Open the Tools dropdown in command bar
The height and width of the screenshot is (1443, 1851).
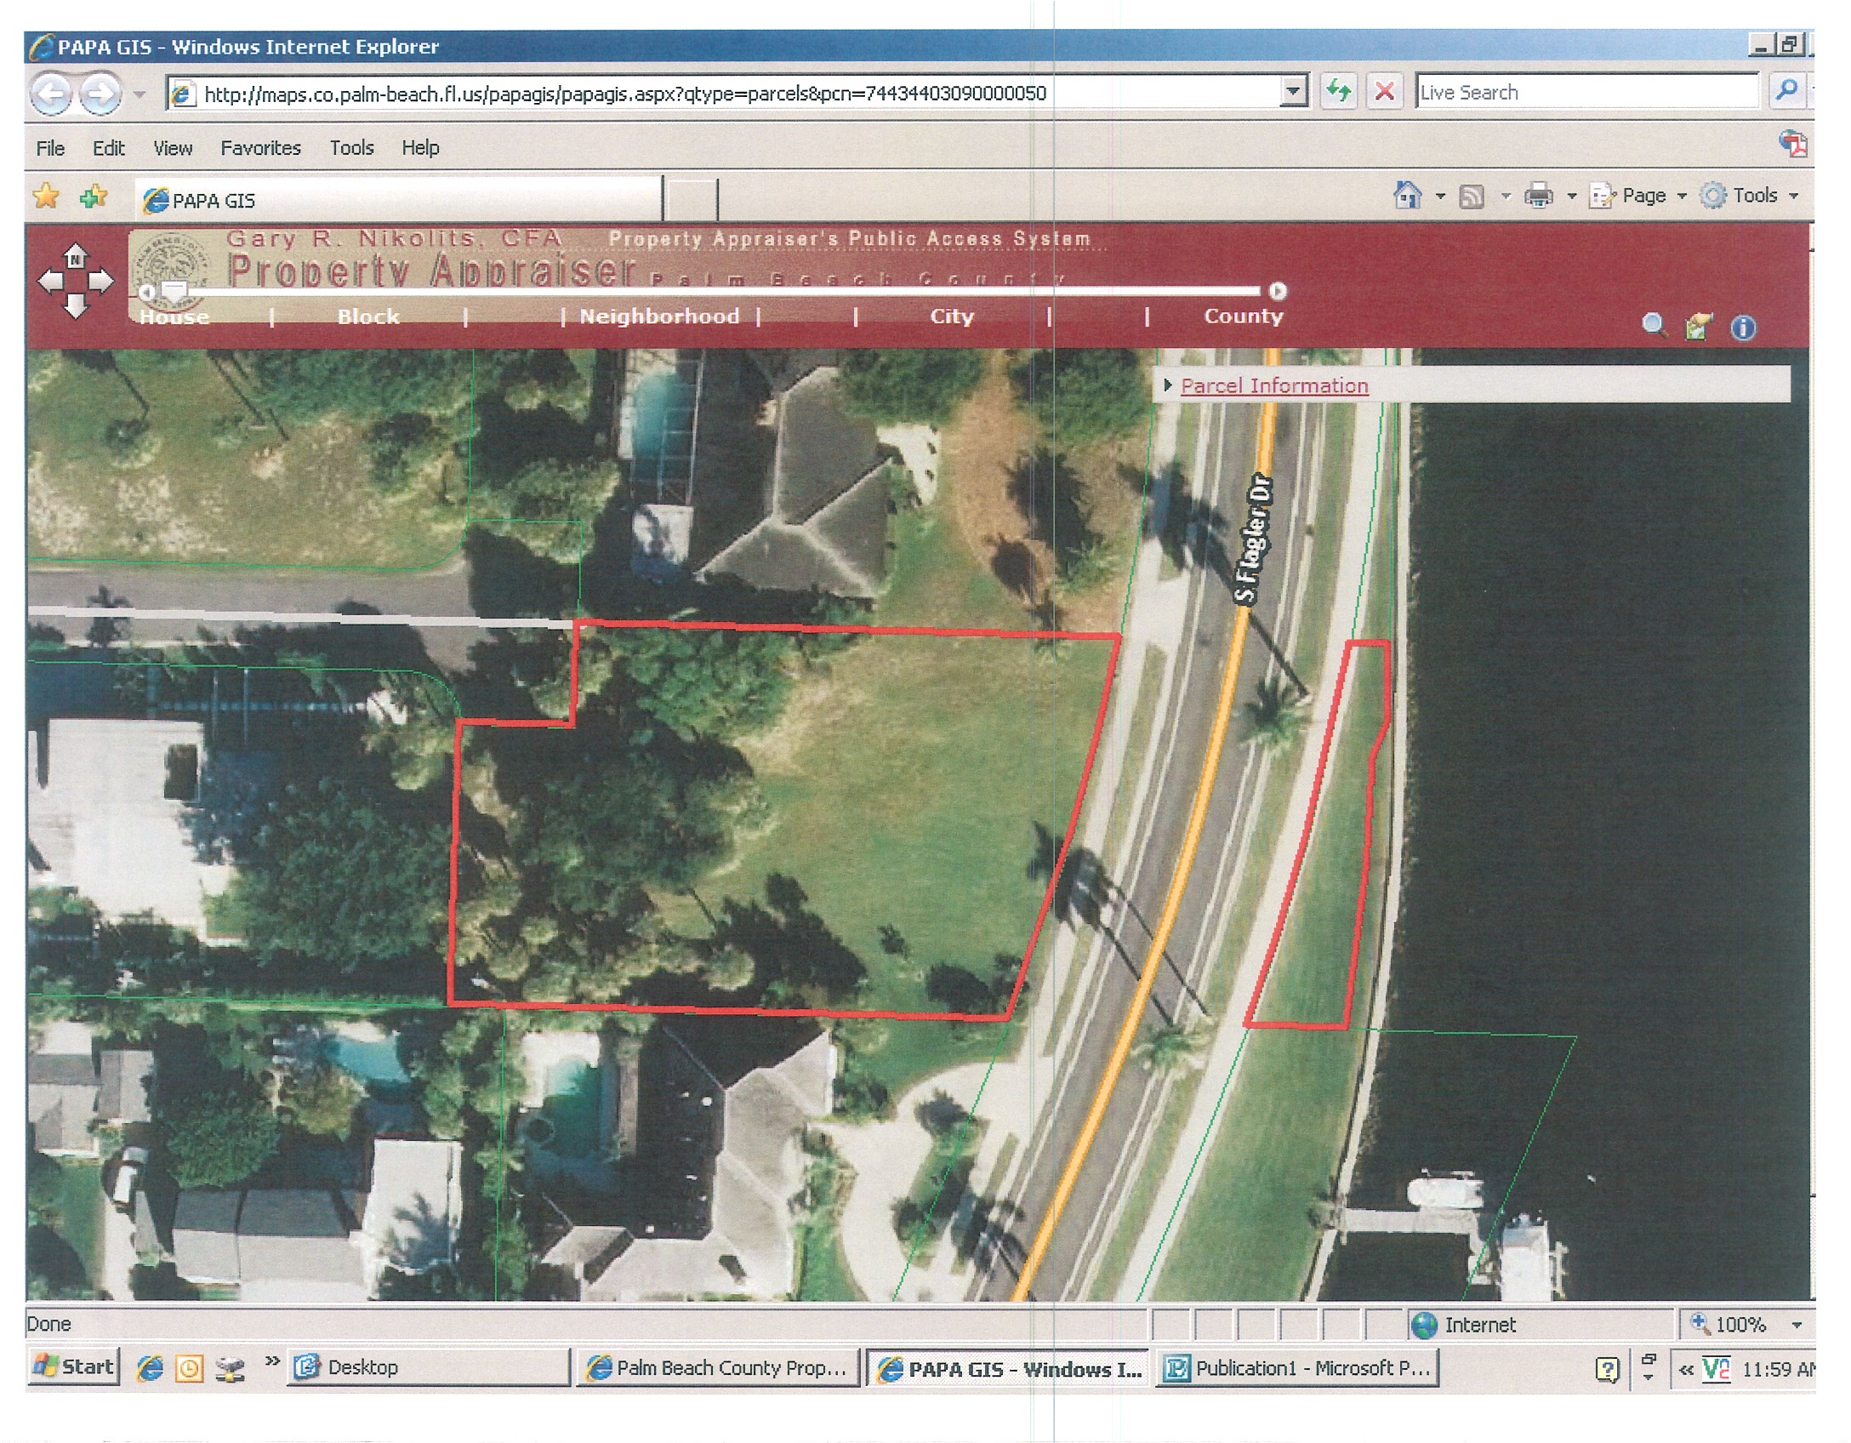coord(1754,196)
